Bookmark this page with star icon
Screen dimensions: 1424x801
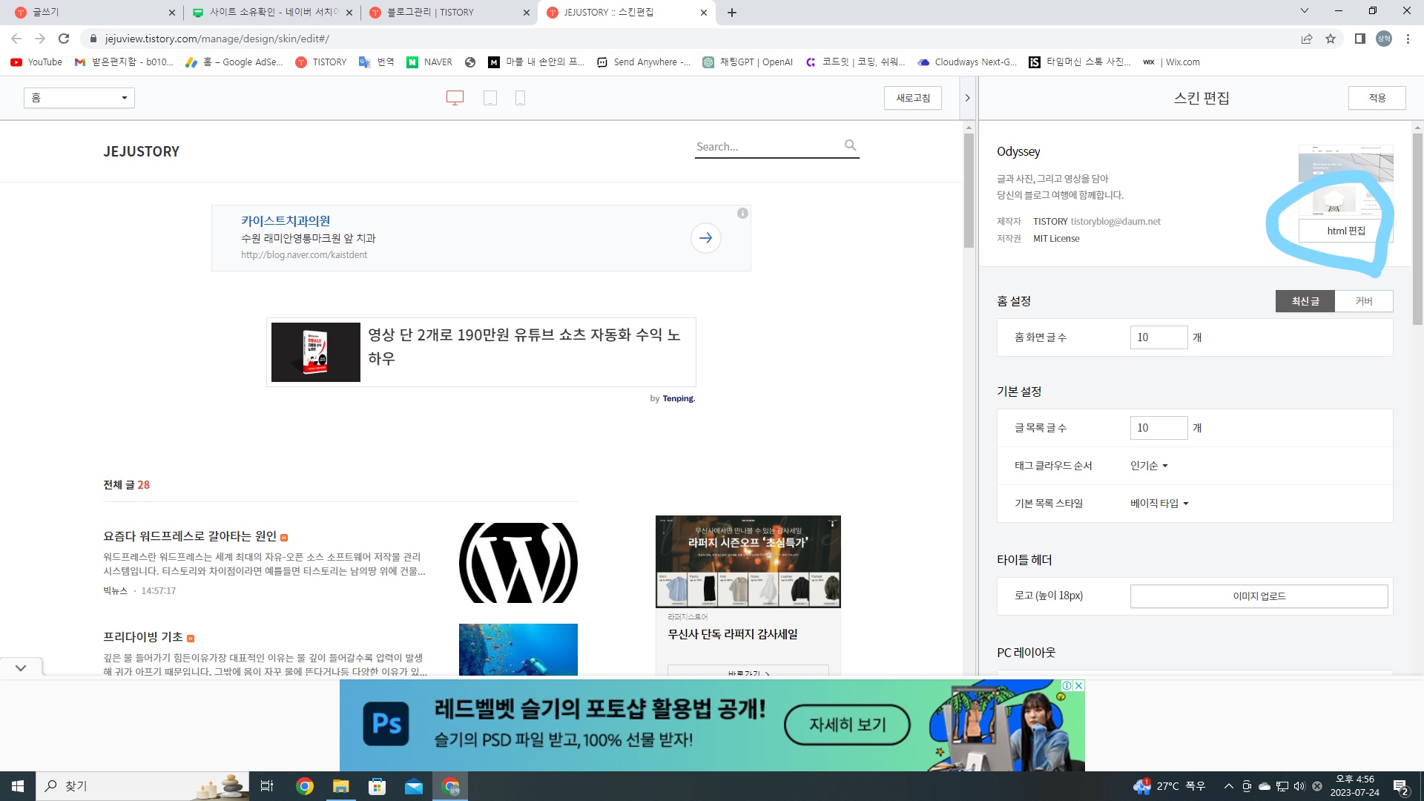(1331, 39)
